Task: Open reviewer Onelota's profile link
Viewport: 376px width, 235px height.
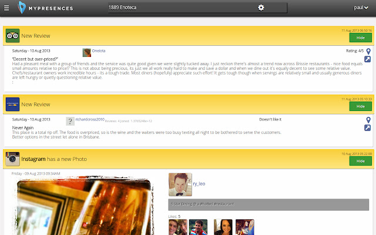Action: tap(99, 51)
